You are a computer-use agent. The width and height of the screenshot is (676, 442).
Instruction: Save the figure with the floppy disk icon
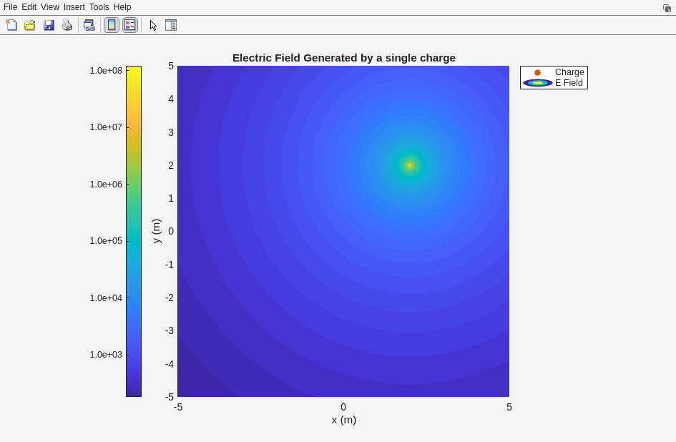(x=49, y=25)
